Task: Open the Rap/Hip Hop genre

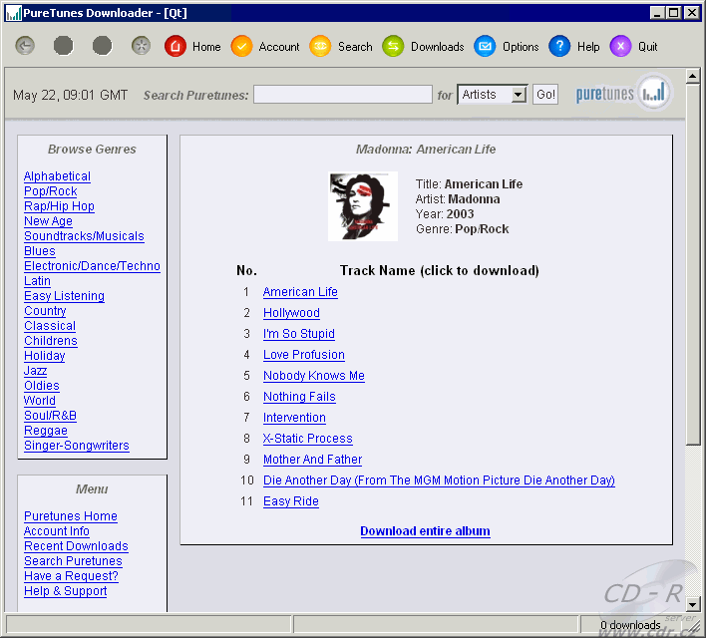Action: coord(59,206)
